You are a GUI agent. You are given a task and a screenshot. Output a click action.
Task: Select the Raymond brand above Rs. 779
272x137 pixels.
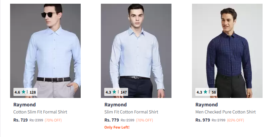tap(116, 105)
